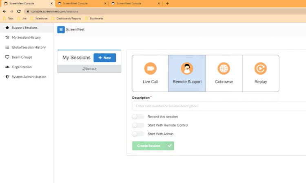Screen dimensions: 306x183
Task: Click the blue New session button
Action: coord(104,58)
